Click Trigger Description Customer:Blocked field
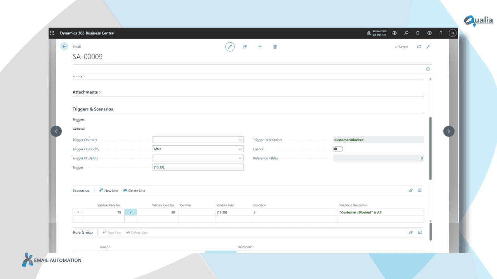497x279 pixels. (x=379, y=139)
